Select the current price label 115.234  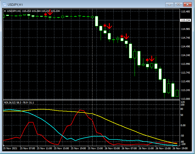(x=185, y=20)
